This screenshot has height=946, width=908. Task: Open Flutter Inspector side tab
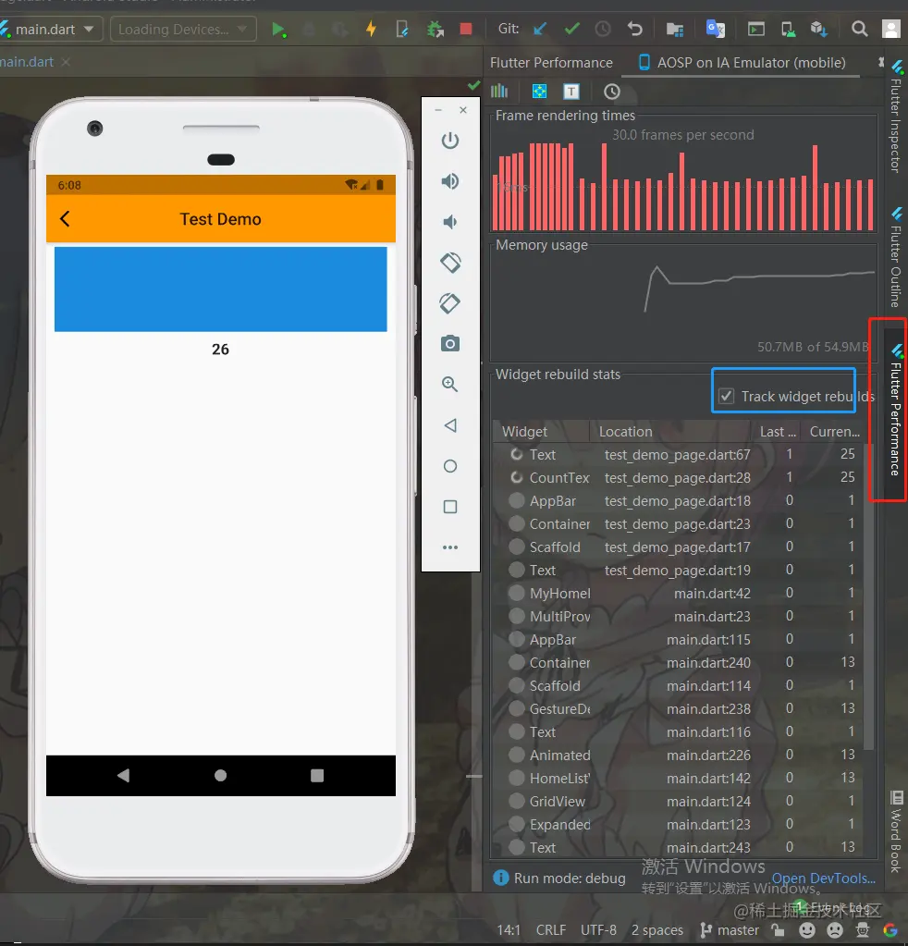point(896,116)
